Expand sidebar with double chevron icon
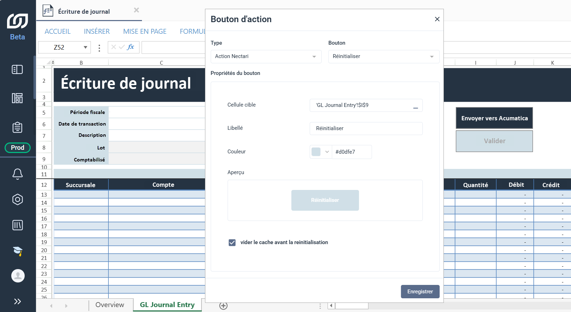 (18, 301)
